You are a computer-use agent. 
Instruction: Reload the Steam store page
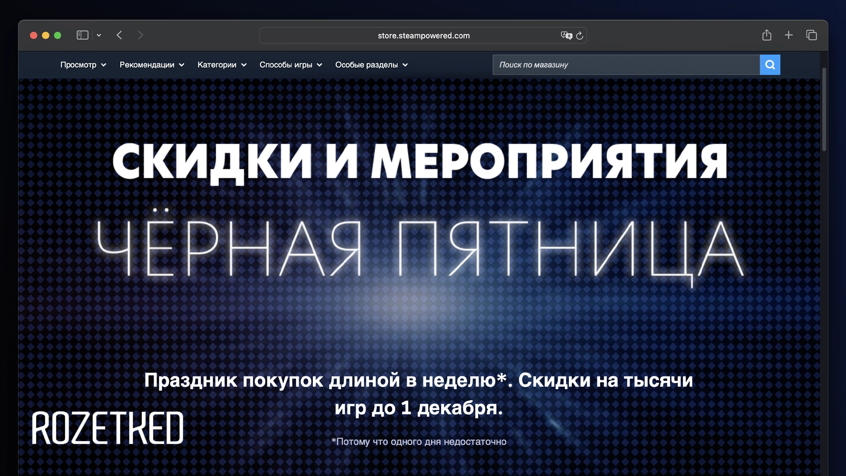coord(580,36)
